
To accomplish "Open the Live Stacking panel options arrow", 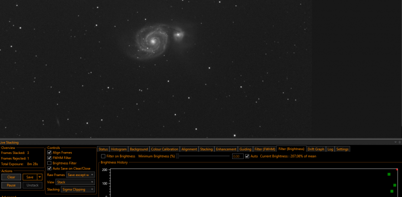I will point(395,142).
